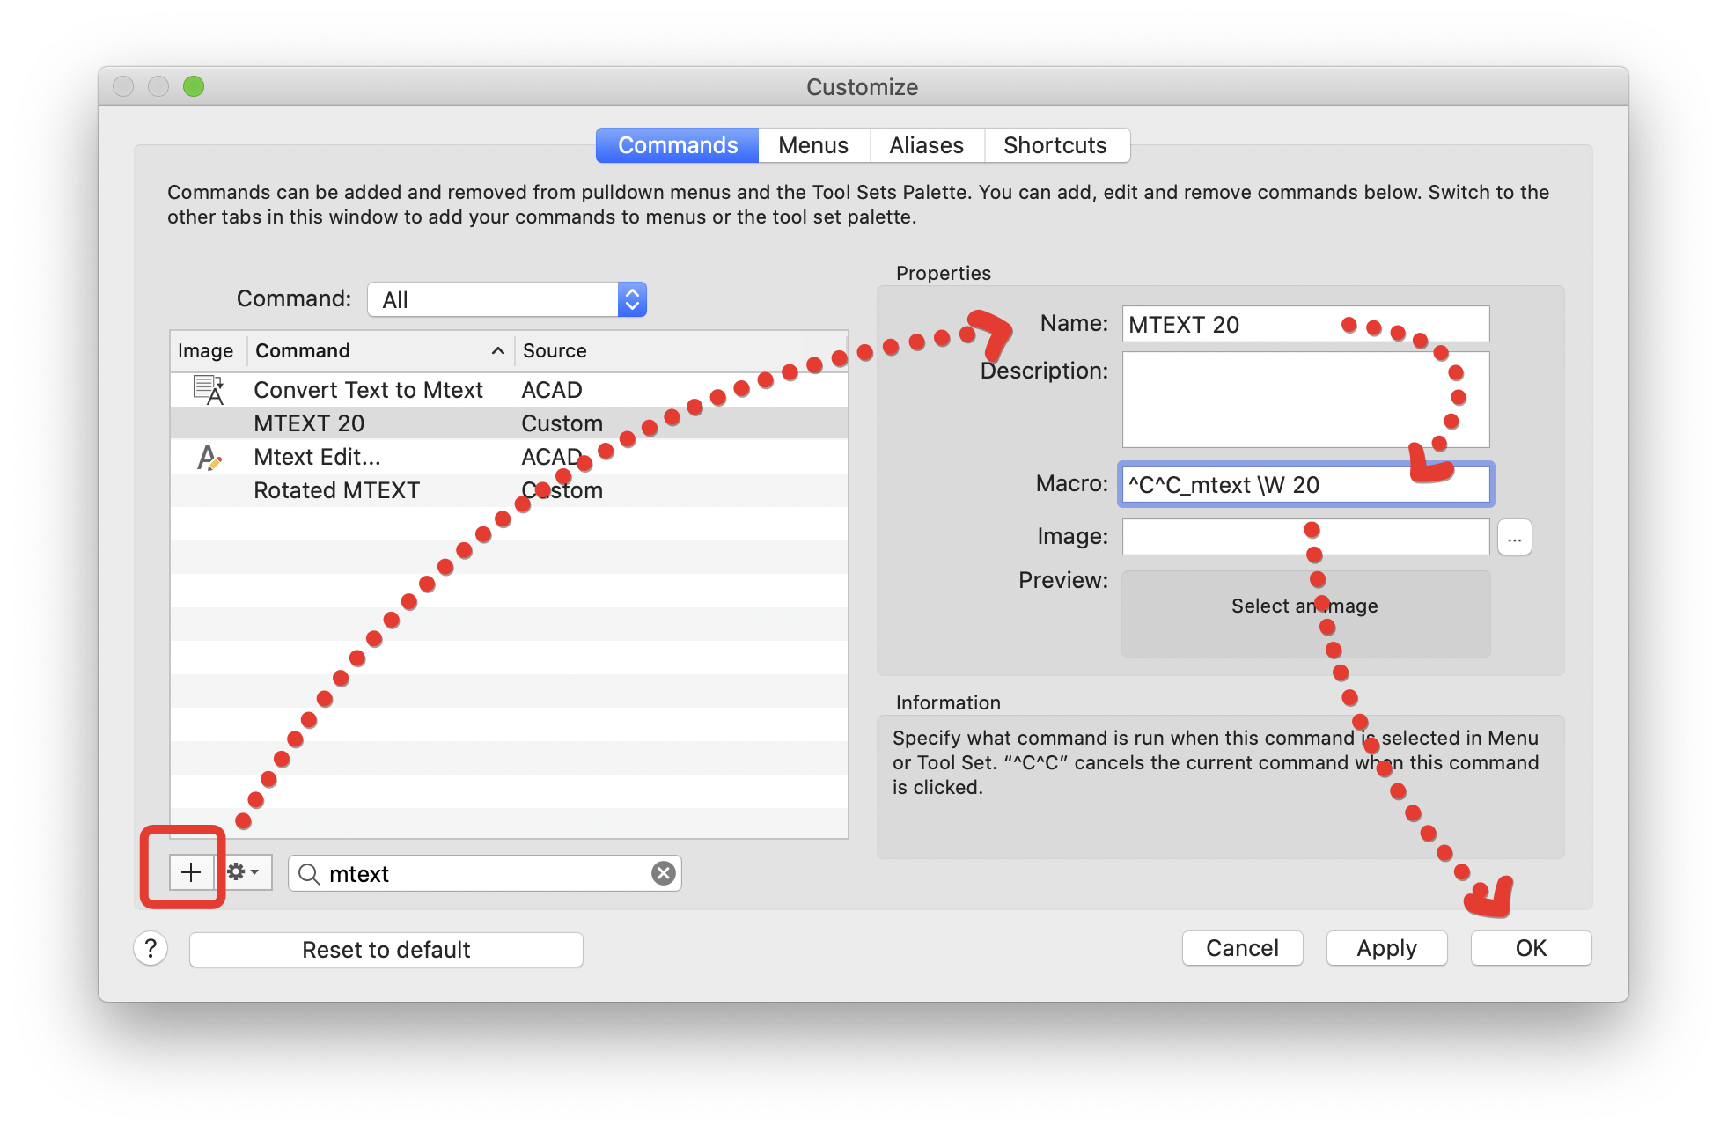Screen dimensions: 1727x1132
Task: Click the image browse ellipsis button
Action: [1515, 537]
